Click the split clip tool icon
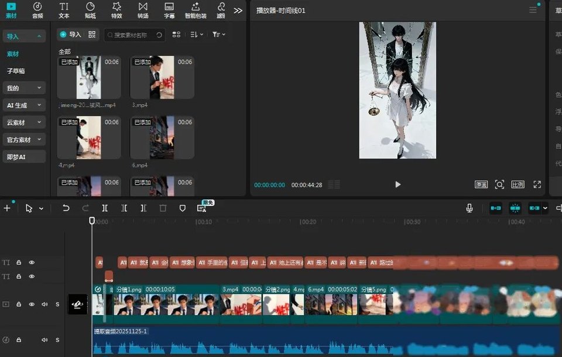Image resolution: width=562 pixels, height=357 pixels. [x=105, y=208]
